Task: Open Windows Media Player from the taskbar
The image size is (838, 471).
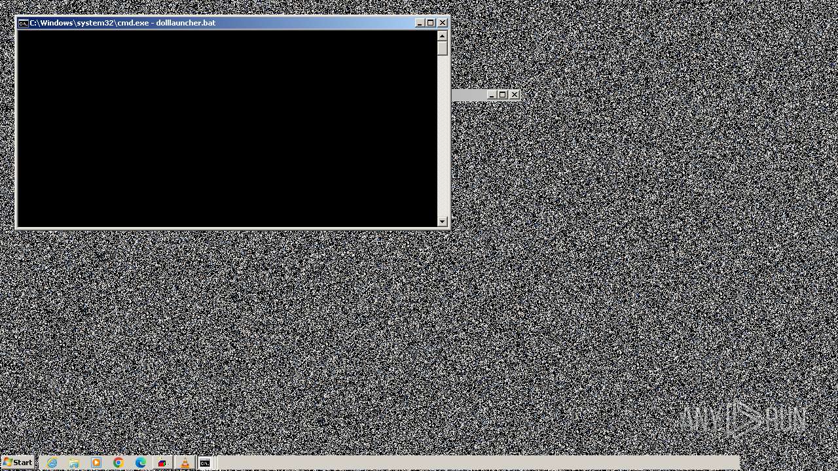Action: [x=96, y=462]
